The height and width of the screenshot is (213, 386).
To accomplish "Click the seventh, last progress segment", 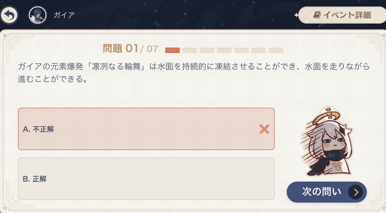I will pos(276,50).
